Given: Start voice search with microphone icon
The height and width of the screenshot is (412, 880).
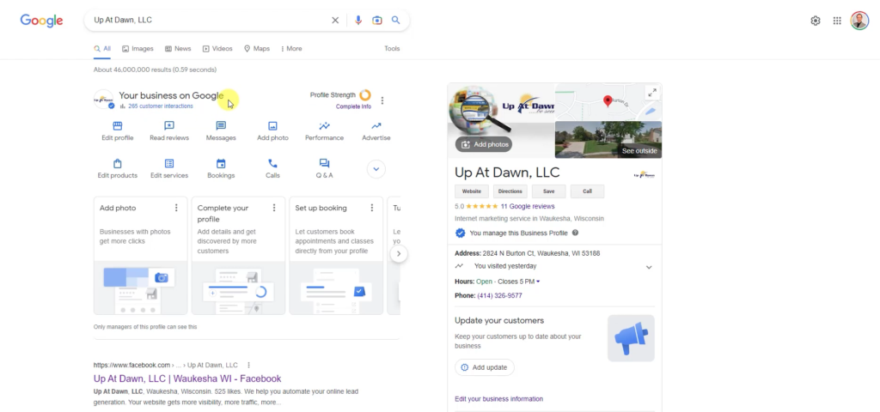Looking at the screenshot, I should 358,21.
